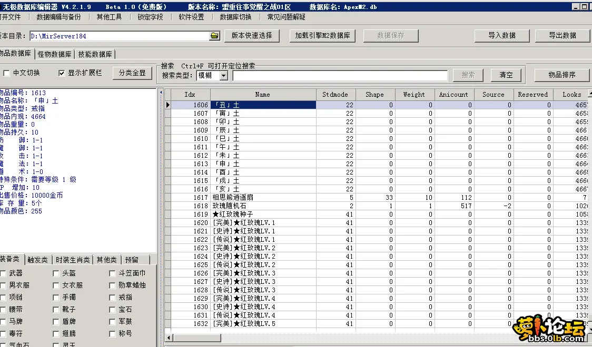Open the 其他工具 menu

coord(109,17)
